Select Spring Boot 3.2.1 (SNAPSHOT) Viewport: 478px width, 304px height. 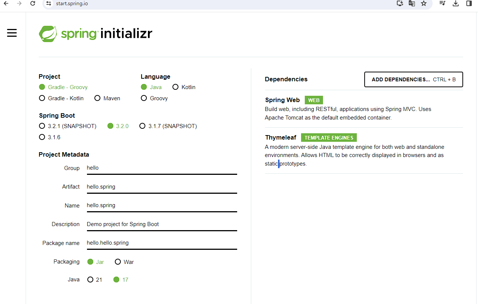[68, 126]
